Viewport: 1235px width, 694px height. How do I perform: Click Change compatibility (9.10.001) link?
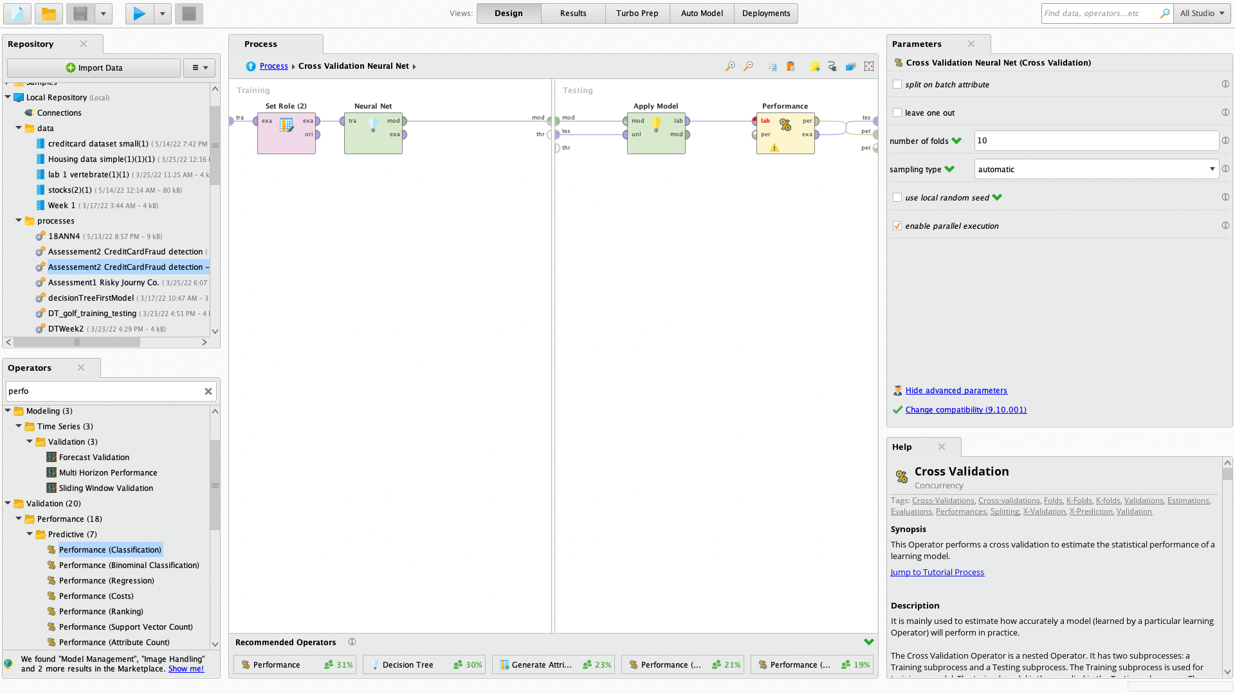pyautogui.click(x=965, y=410)
